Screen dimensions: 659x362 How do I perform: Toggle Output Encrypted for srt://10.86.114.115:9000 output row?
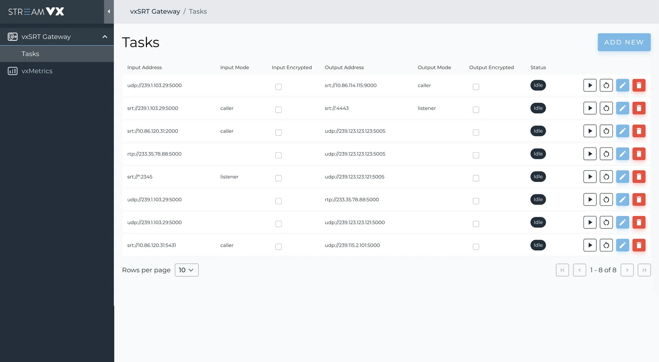(476, 87)
